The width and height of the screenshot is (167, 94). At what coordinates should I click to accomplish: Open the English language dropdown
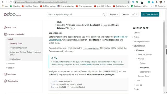pos(114,14)
